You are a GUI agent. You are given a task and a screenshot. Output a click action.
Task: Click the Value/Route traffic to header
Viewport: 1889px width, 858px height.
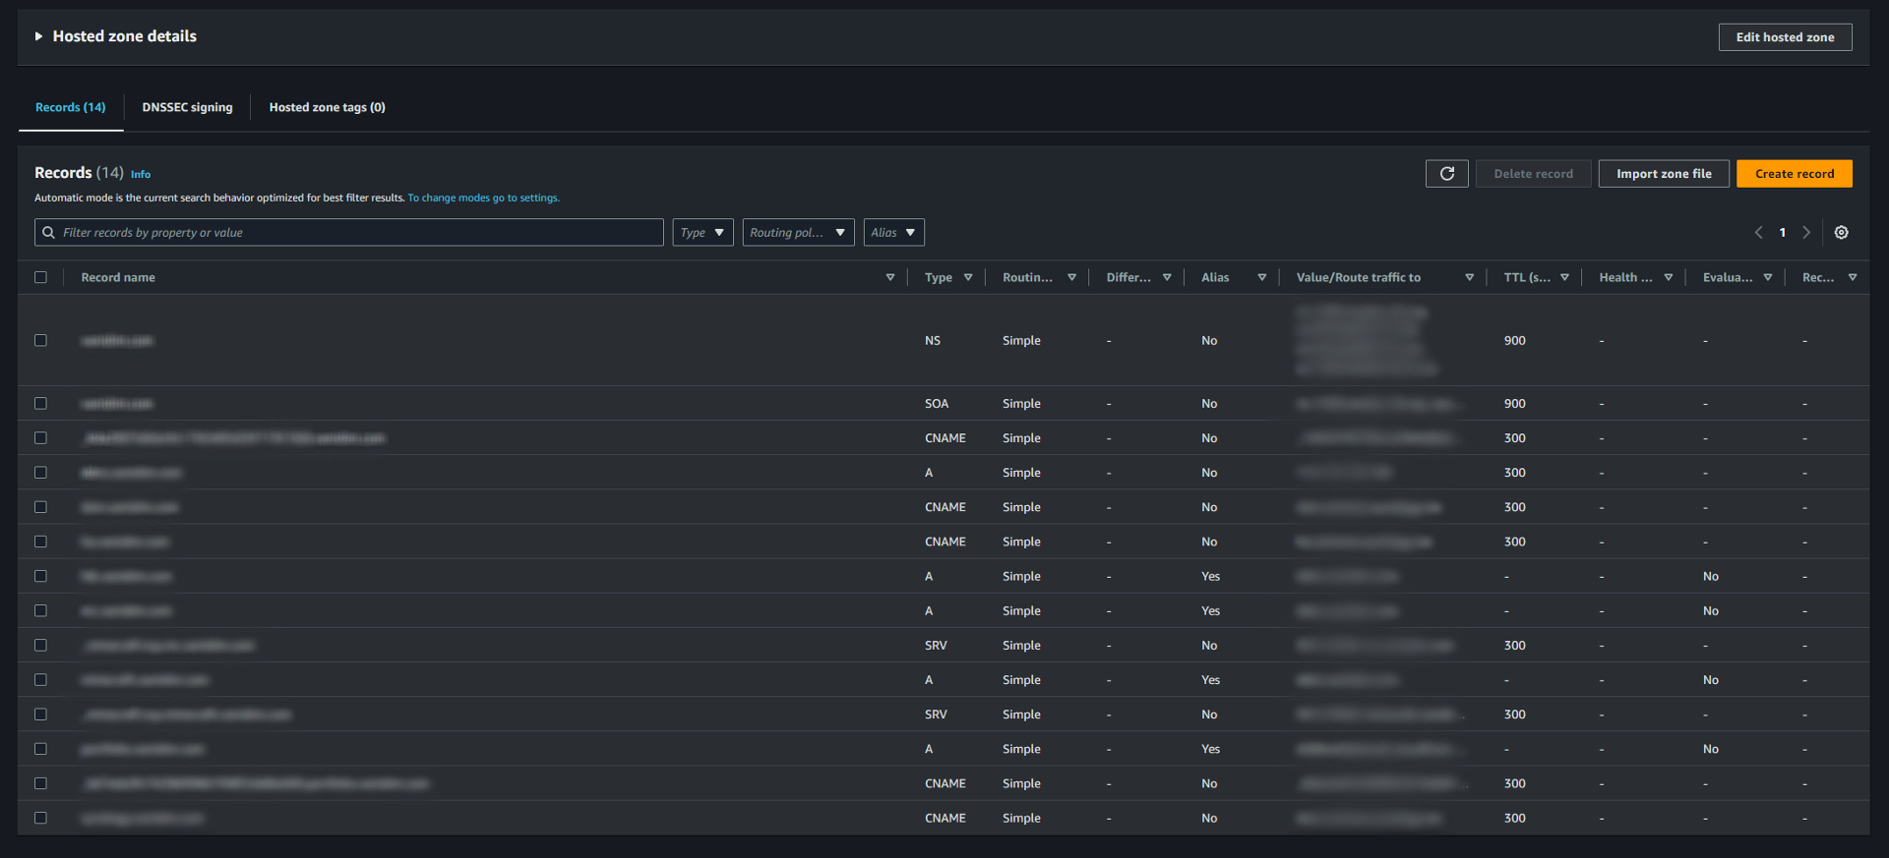pos(1358,278)
